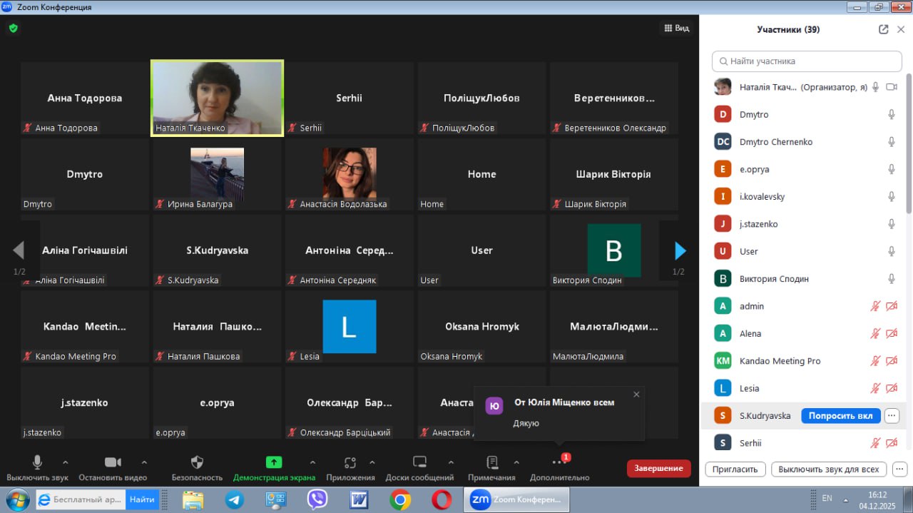Mute microphone with Выключить звук

click(x=37, y=462)
